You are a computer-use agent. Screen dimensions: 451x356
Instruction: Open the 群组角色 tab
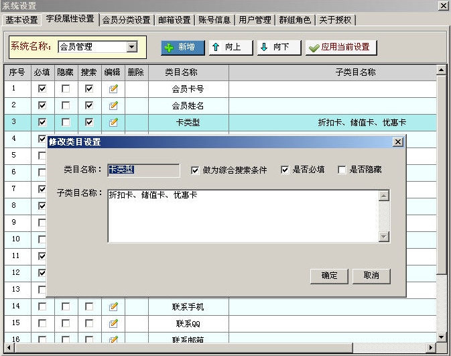click(295, 20)
